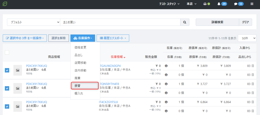Open the PDICX917KKUQ link in first row
This screenshot has height=115, width=260.
[x=37, y=66]
